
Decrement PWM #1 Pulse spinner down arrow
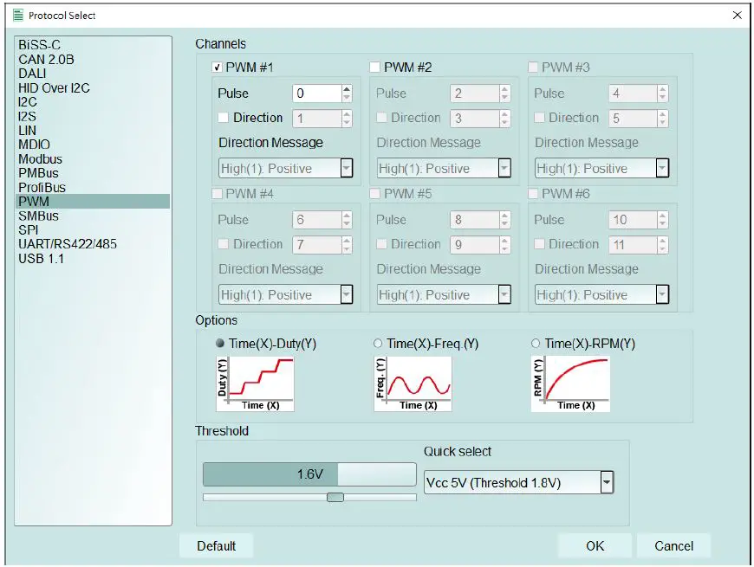coord(347,98)
